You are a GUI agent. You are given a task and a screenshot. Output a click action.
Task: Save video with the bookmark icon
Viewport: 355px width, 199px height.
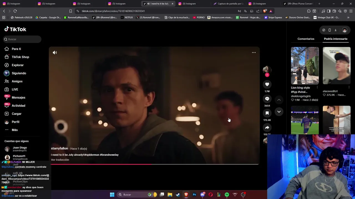pos(267,113)
